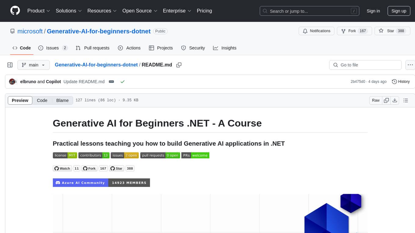Switch to the Security tab

point(193,48)
